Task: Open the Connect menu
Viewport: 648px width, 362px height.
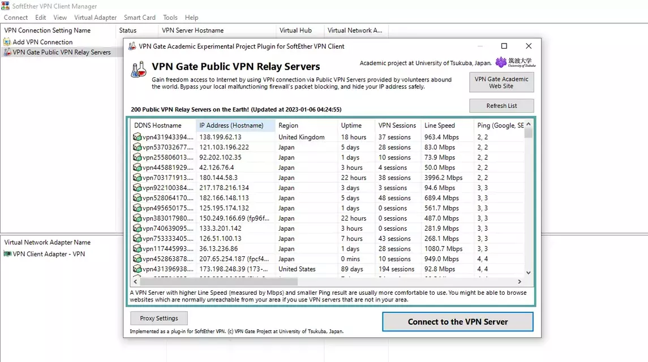Action: [16, 18]
